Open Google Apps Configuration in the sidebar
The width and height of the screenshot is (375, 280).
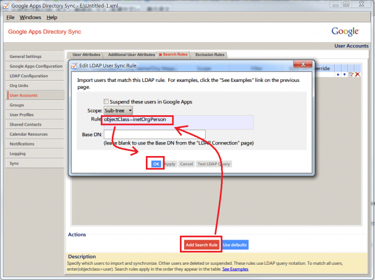coord(35,66)
